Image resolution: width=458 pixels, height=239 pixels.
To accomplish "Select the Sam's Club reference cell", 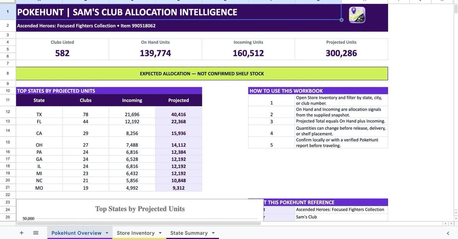I will click(x=341, y=217).
